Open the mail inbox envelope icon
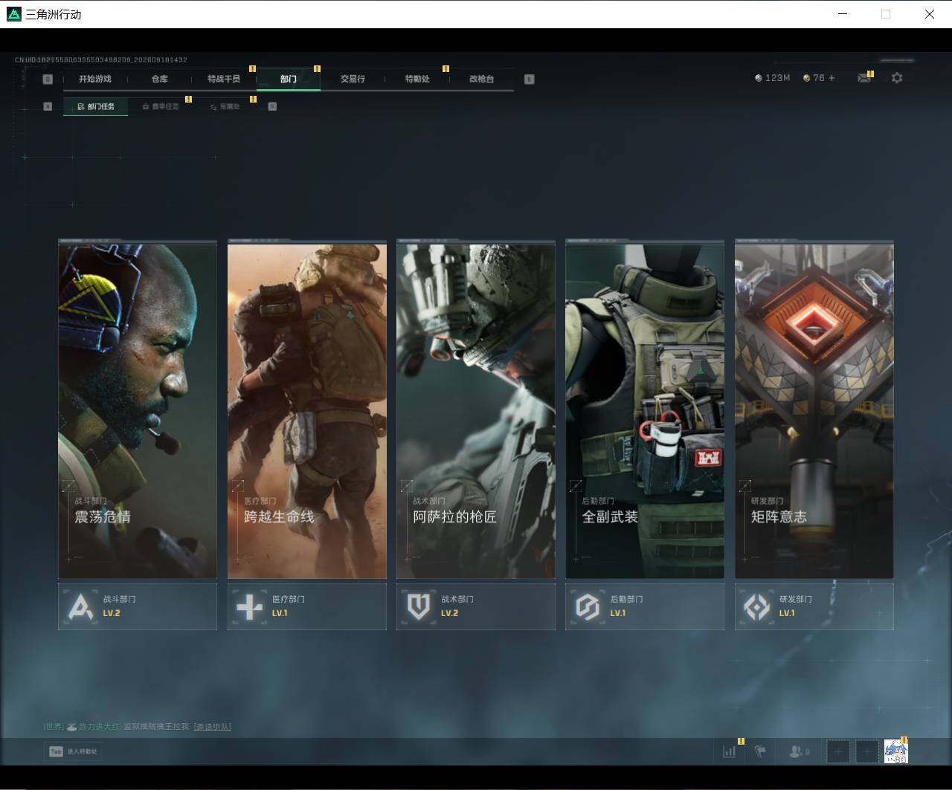 point(863,78)
